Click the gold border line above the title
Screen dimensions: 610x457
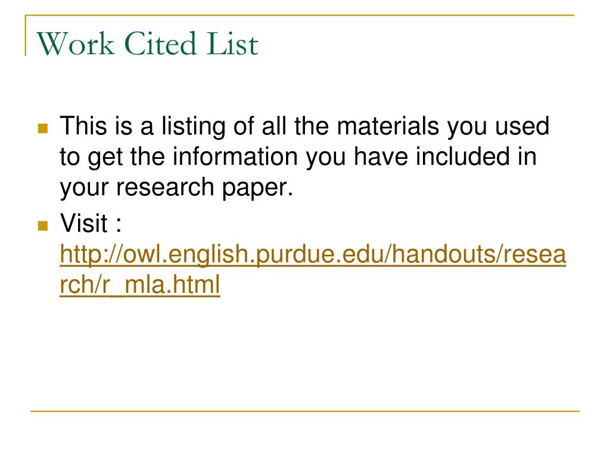click(x=300, y=15)
